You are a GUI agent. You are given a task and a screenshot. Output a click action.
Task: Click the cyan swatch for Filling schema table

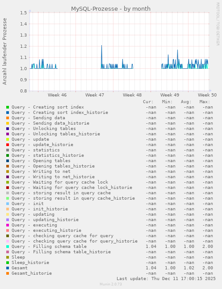[8, 247]
